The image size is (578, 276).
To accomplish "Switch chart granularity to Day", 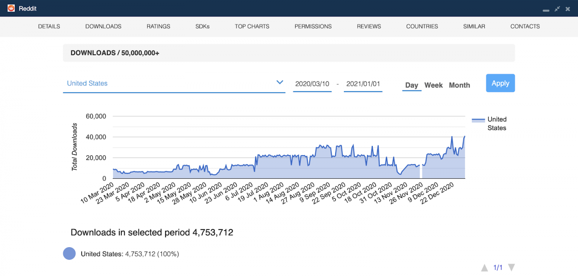I will coord(412,85).
